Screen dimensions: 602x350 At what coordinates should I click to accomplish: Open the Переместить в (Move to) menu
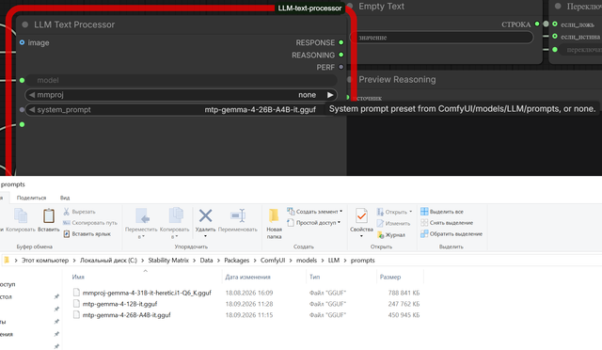pos(141,223)
